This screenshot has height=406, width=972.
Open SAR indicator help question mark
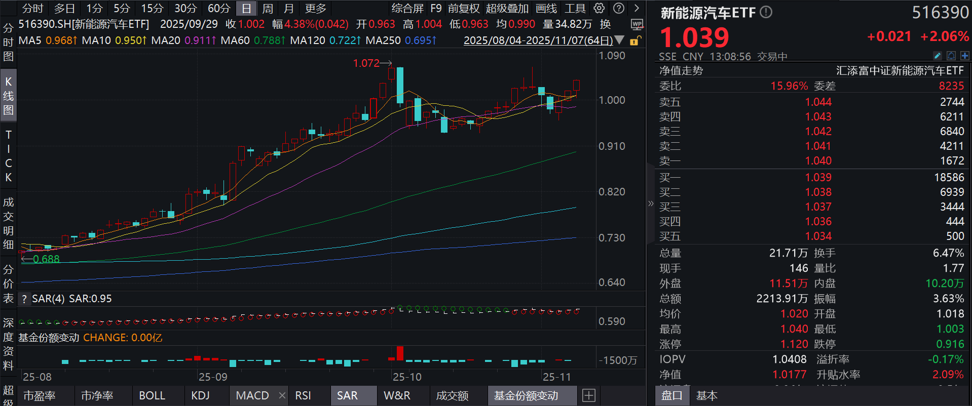tap(24, 299)
